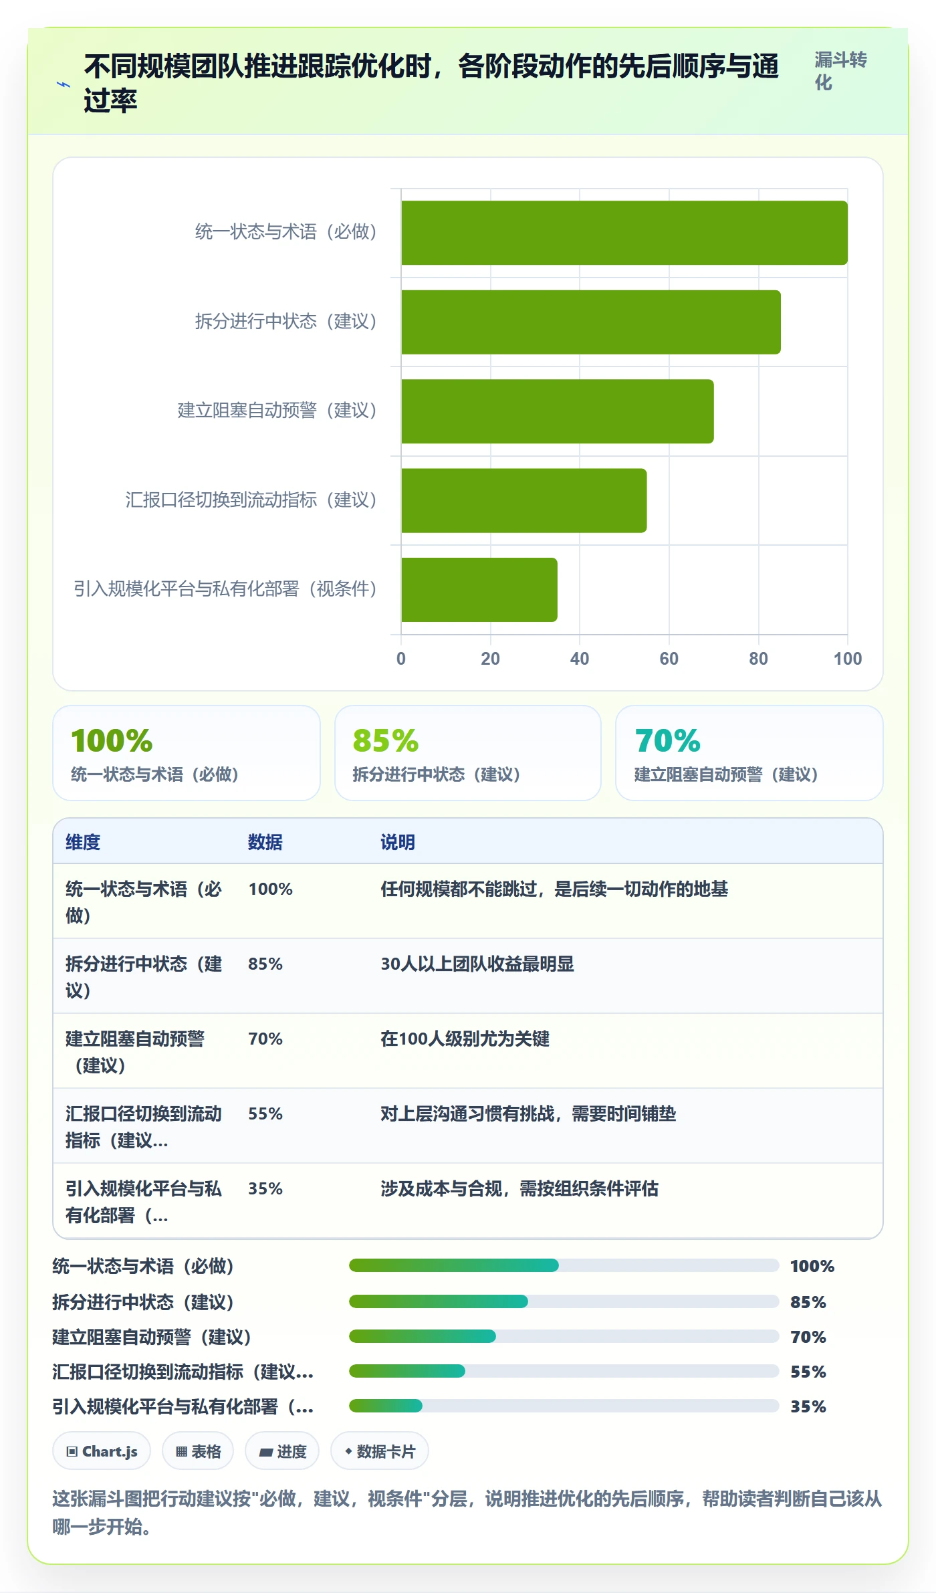This screenshot has width=936, height=1593.
Task: Click the 建立阻塞自动预警 progress bar
Action: pyautogui.click(x=564, y=1336)
